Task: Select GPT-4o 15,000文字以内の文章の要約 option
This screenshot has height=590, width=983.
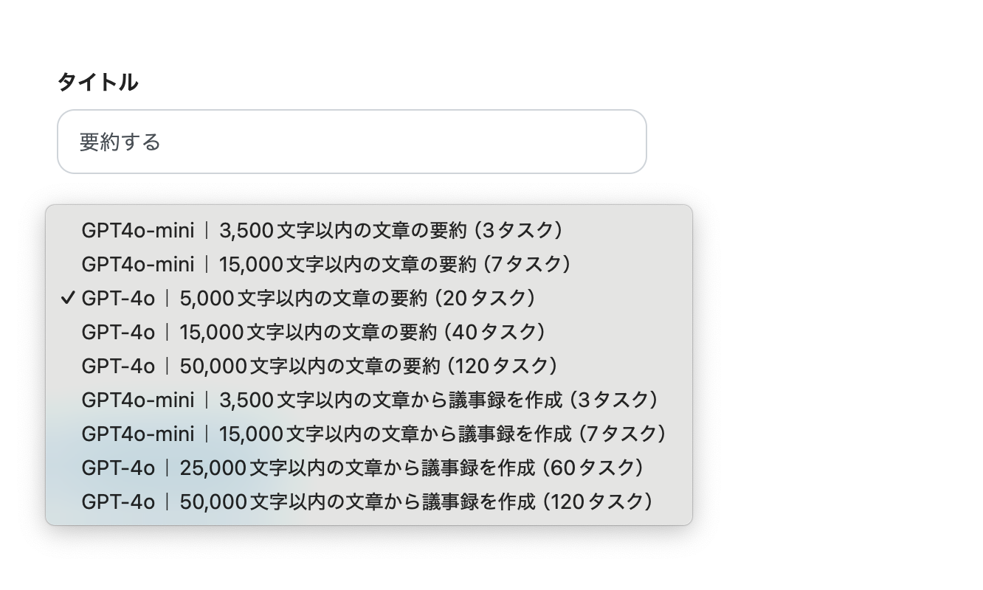Action: coord(314,332)
